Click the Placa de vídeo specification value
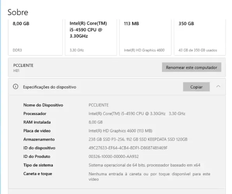The height and width of the screenshot is (194, 232). (120, 131)
